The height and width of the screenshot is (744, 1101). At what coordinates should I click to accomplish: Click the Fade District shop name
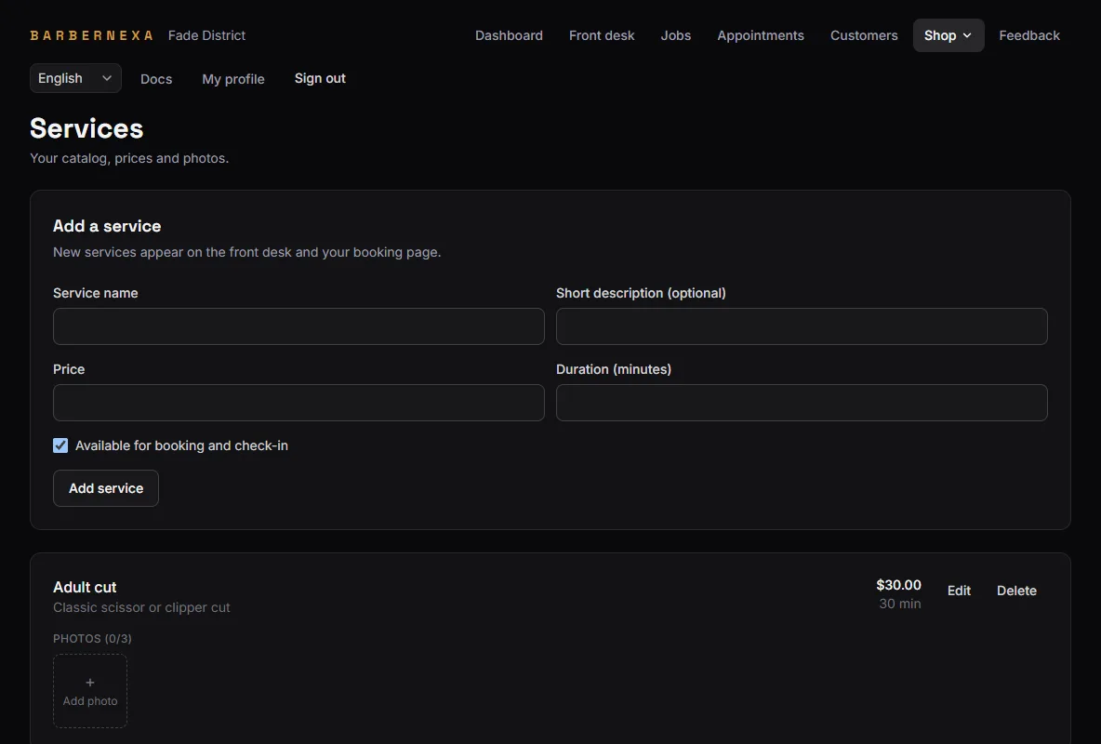coord(207,35)
